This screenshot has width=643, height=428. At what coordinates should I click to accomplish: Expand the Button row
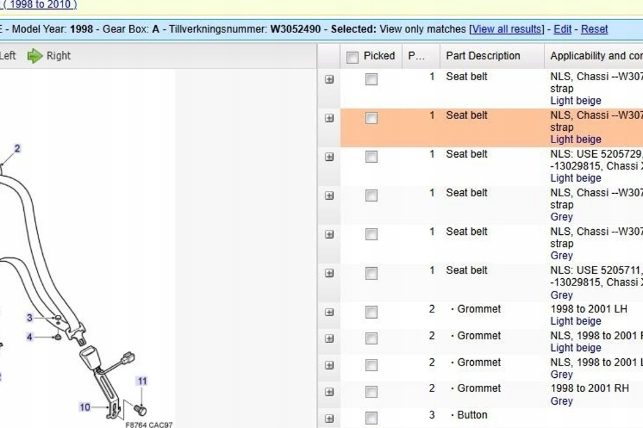tap(329, 419)
